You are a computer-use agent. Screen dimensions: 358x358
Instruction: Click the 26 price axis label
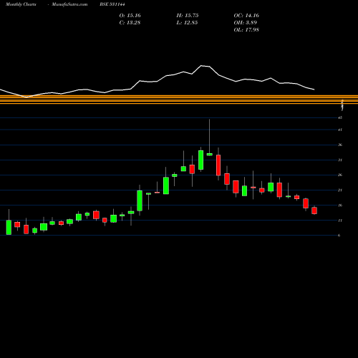coord(340,175)
